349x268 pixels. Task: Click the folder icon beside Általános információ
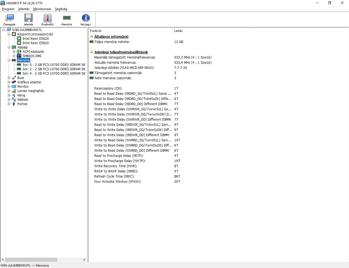(92, 36)
